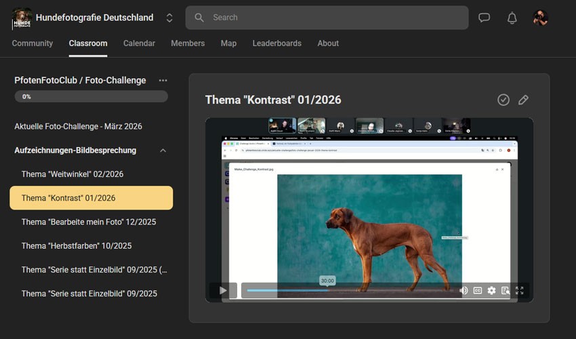Switch to the Classroom tab
The image size is (576, 339).
(88, 43)
